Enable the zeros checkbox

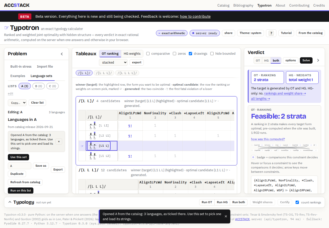(x=175, y=54)
